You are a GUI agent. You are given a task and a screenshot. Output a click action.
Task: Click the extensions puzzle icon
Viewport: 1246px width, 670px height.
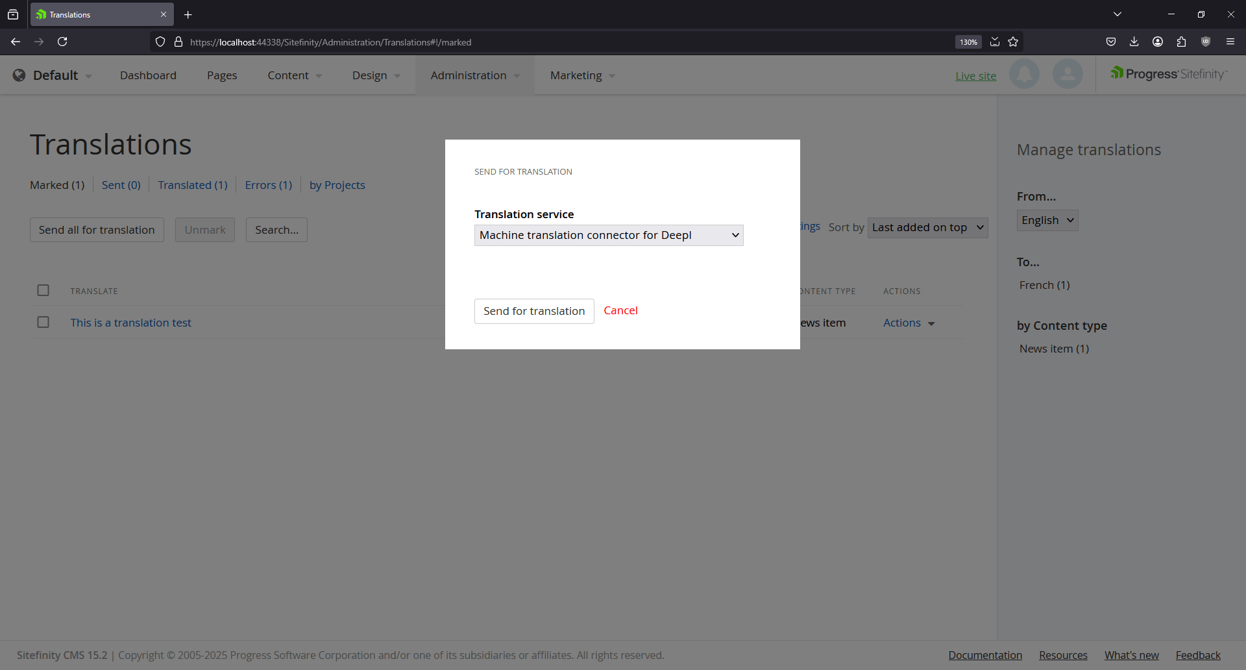[x=1181, y=42]
